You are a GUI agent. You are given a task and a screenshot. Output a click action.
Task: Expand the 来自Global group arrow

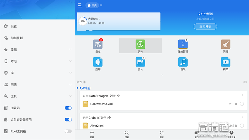(x=242, y=117)
